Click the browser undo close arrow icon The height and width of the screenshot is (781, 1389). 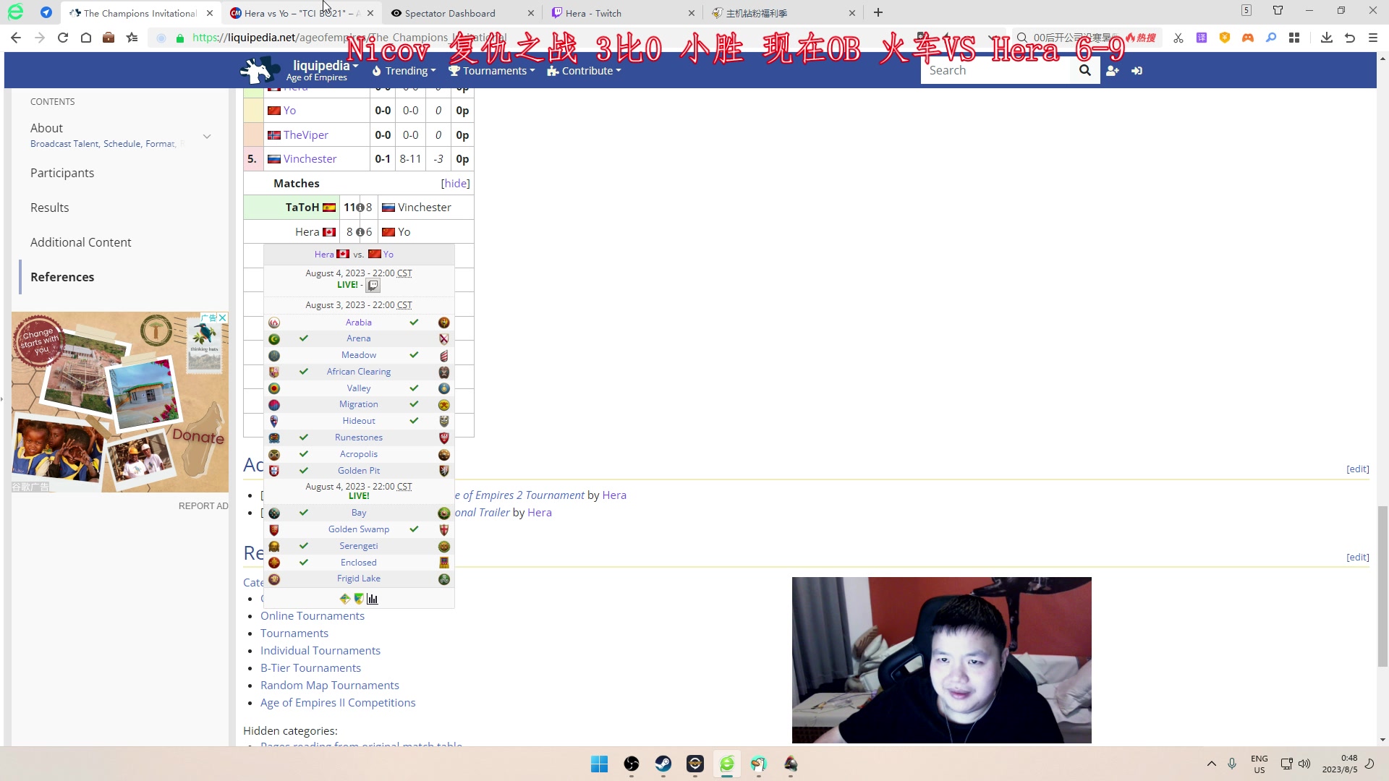[x=1350, y=38]
